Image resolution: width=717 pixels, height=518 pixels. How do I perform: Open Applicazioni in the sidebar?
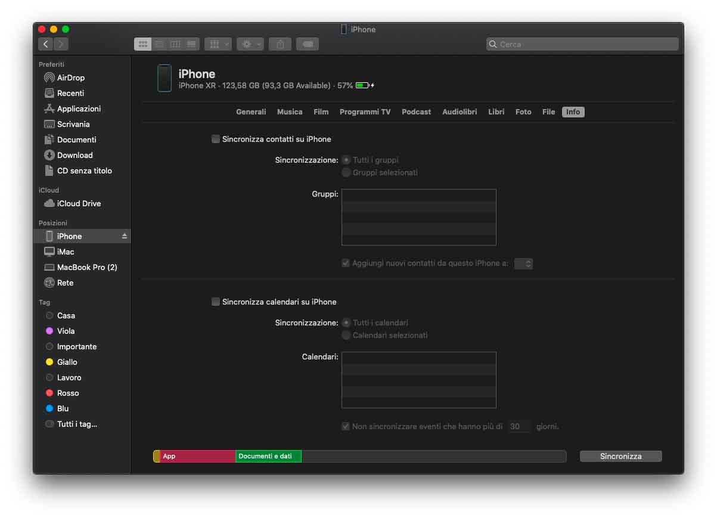pos(82,108)
